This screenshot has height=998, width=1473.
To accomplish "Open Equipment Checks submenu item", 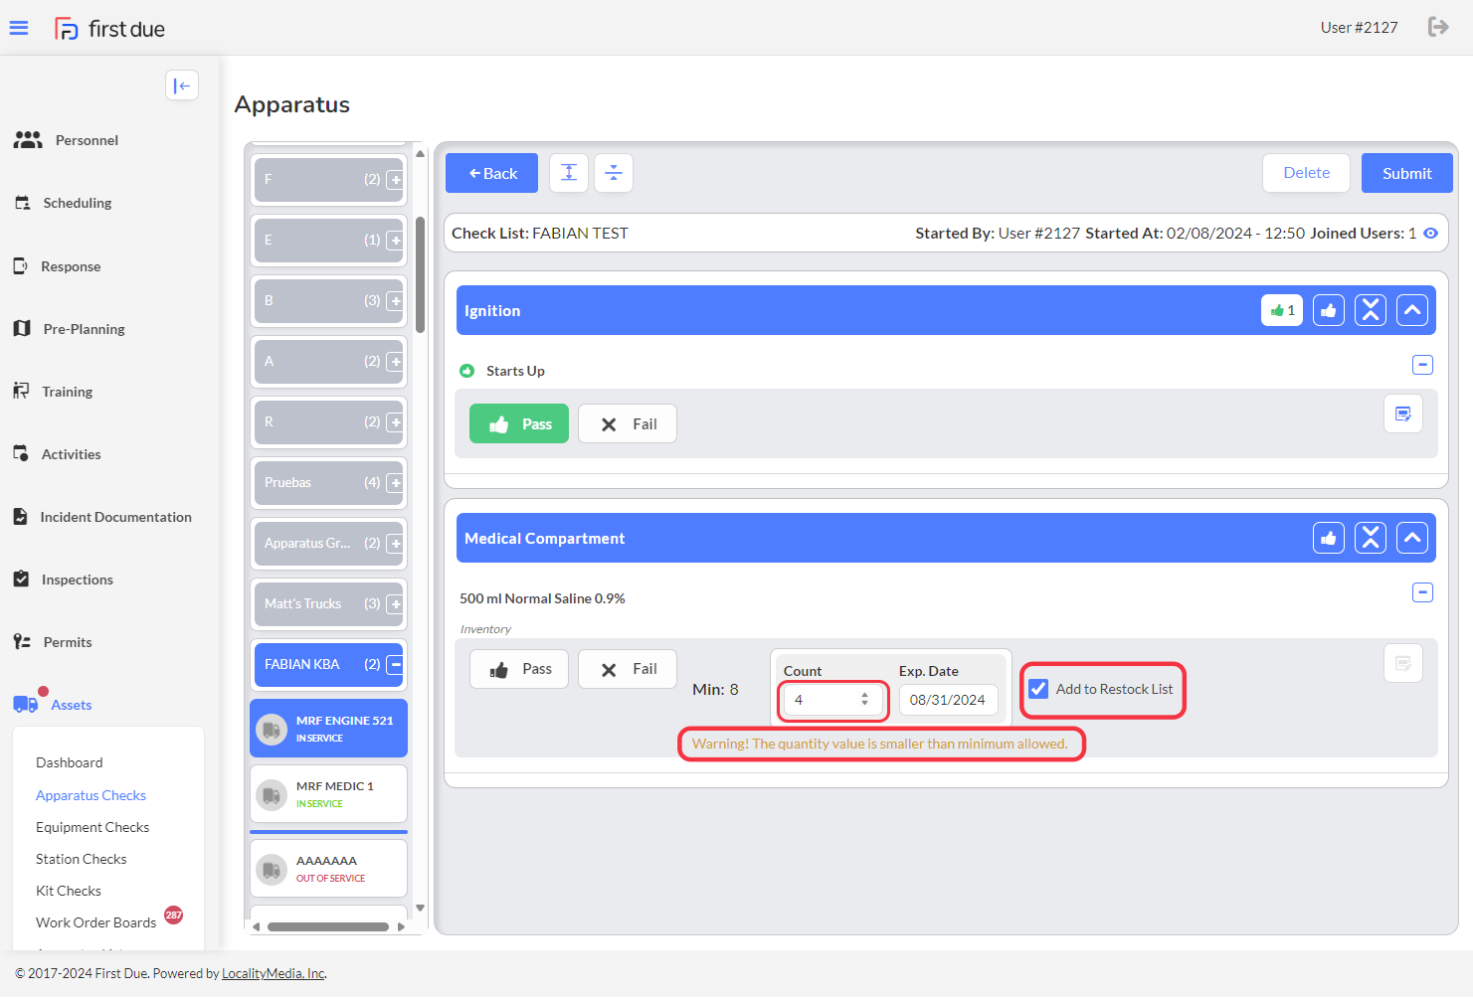I will click(92, 827).
